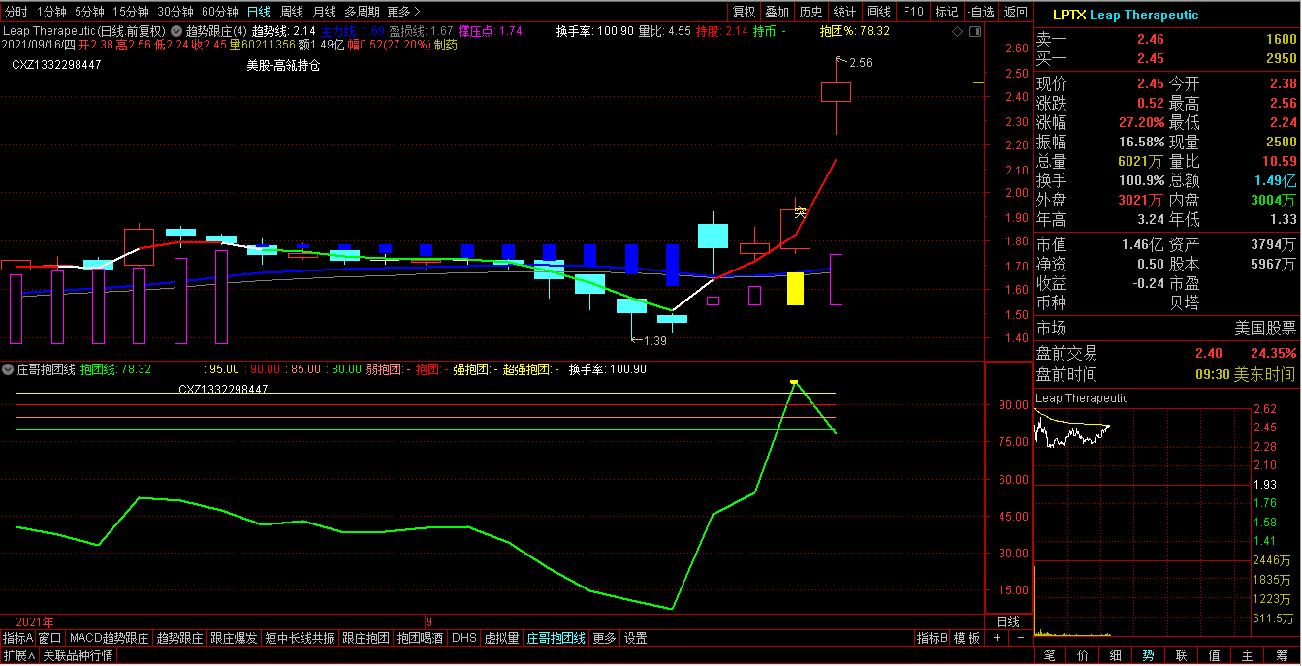
Task: Click the diamond icon above the chart
Action: click(958, 32)
